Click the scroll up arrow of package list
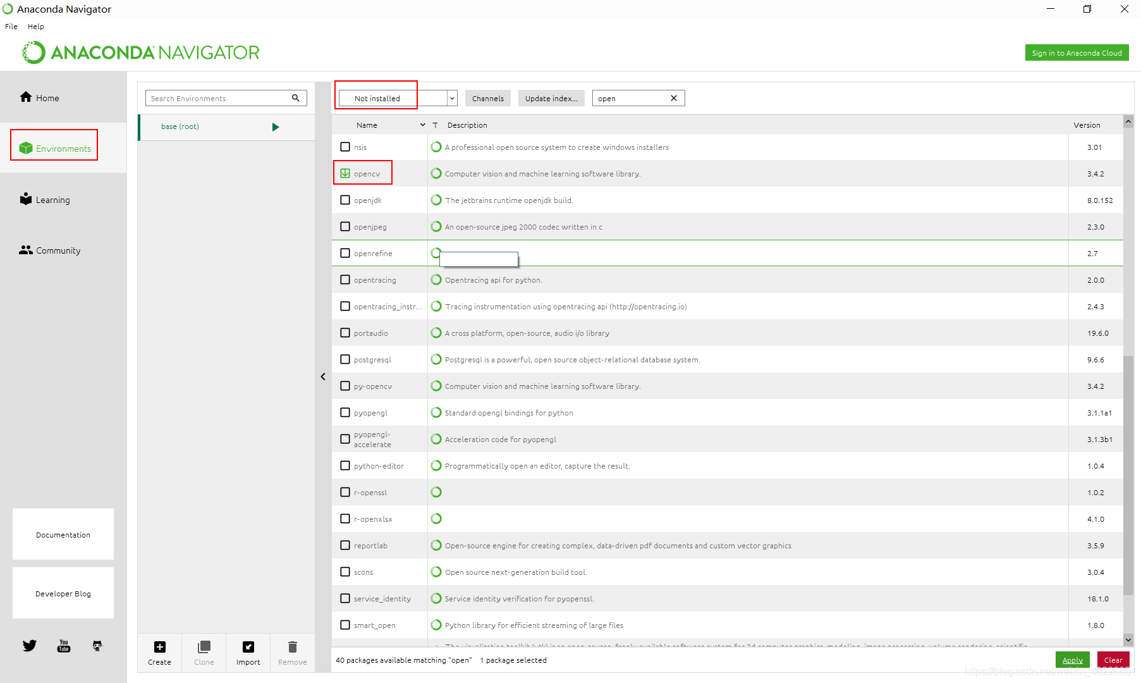 pyautogui.click(x=1128, y=121)
